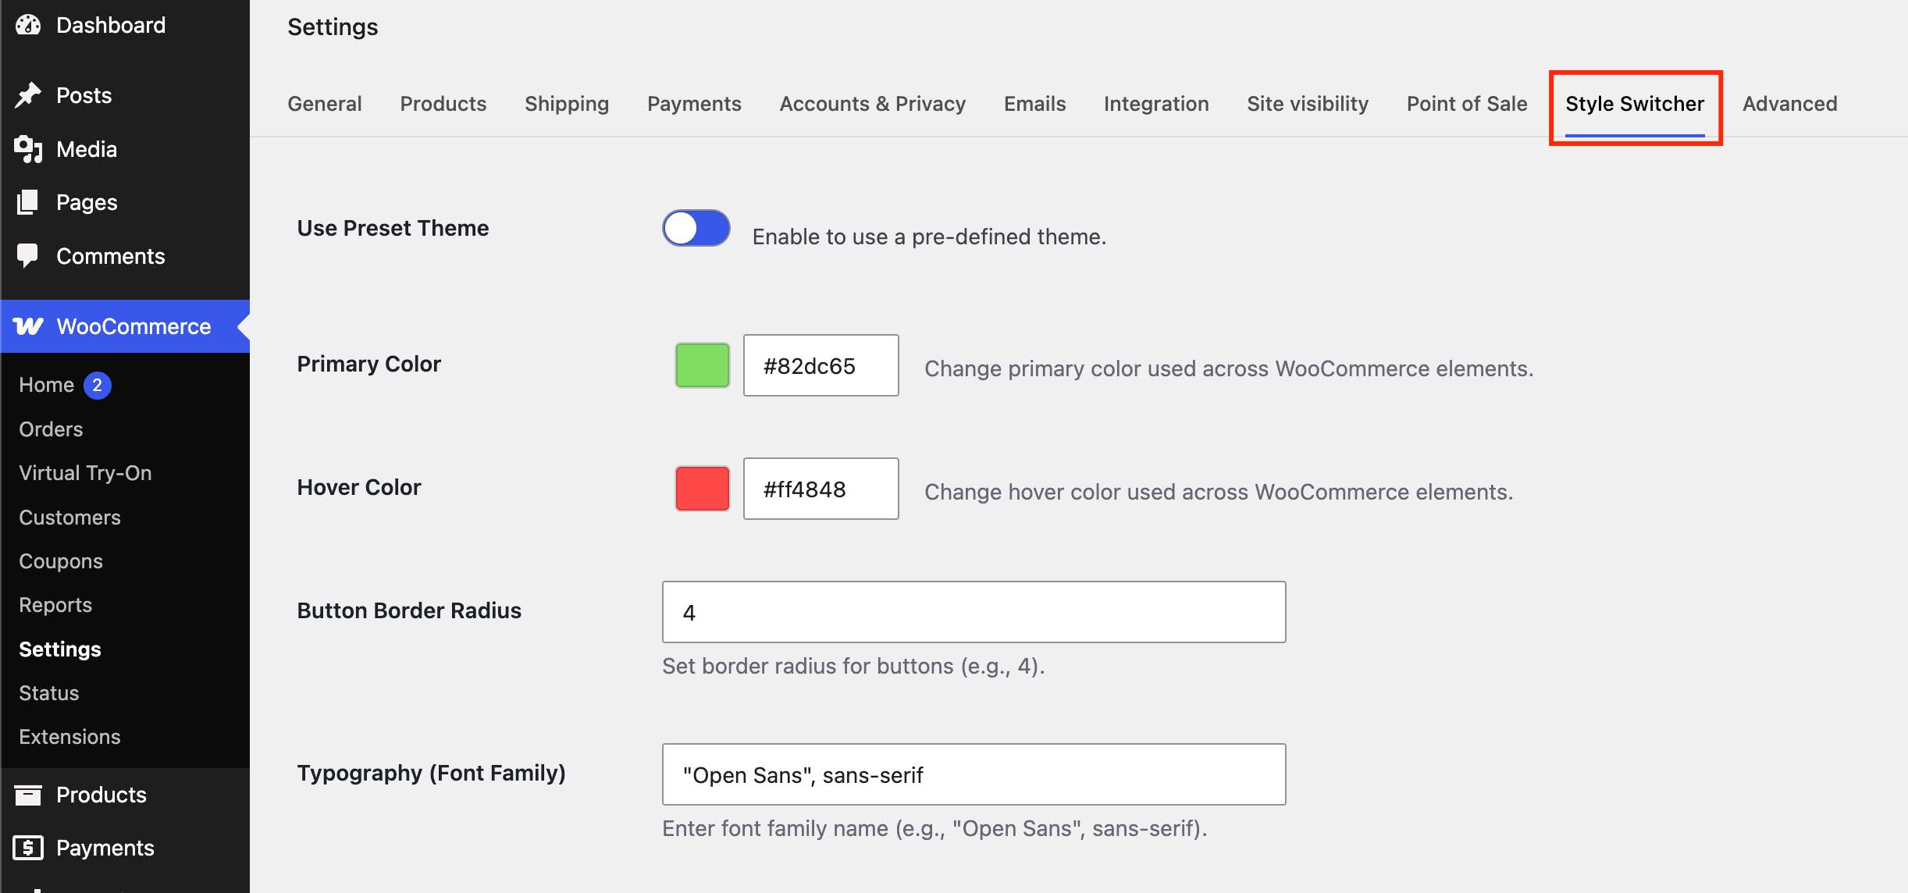
Task: Click the WooCommerce logo icon
Action: 28,326
